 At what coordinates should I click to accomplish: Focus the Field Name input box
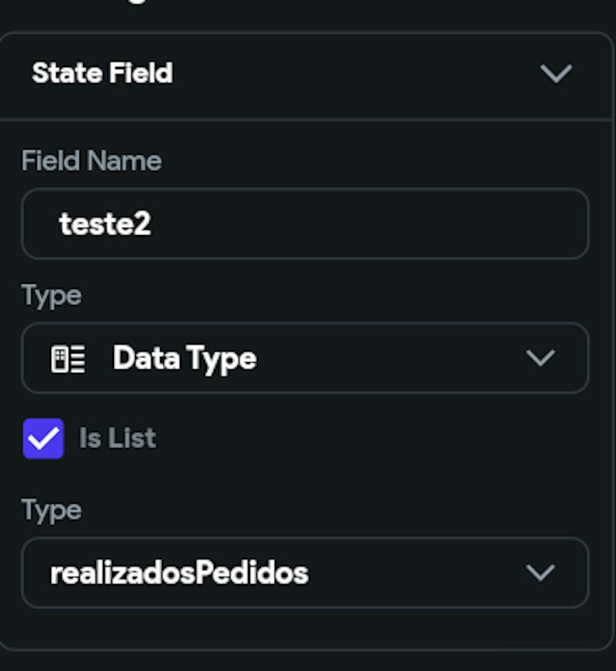click(x=305, y=223)
